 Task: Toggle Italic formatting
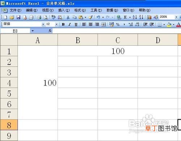[x=70, y=24]
